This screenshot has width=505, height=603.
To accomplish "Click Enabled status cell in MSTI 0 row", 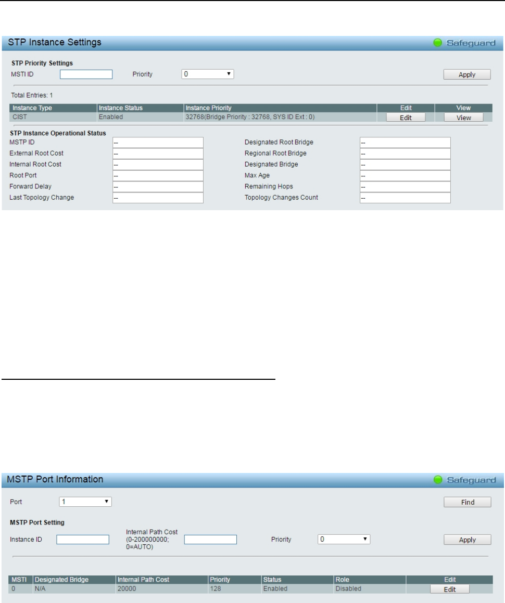I will click(x=298, y=589).
